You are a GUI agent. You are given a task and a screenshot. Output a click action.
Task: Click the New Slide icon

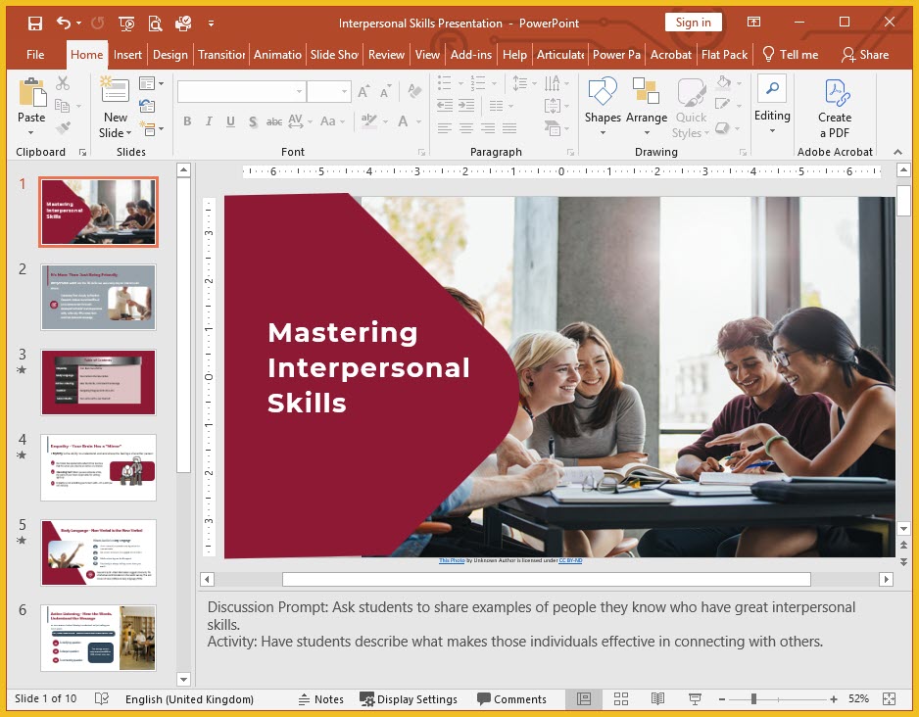point(115,90)
